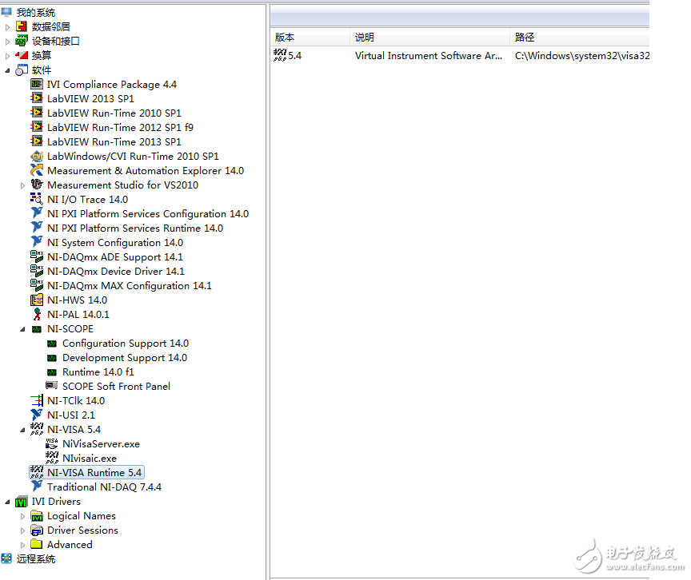Click the LabWindows/CVI Run-Time icon

(x=37, y=157)
